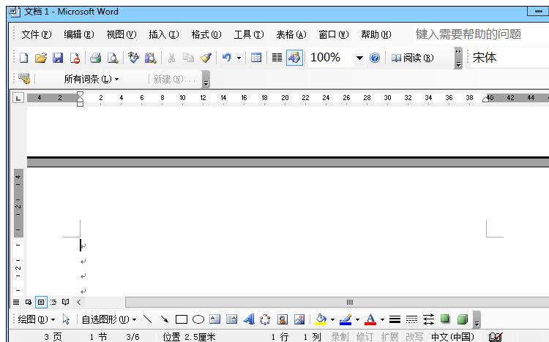Open the Research pane icon
Viewport: 549px width, 342px height.
click(151, 58)
